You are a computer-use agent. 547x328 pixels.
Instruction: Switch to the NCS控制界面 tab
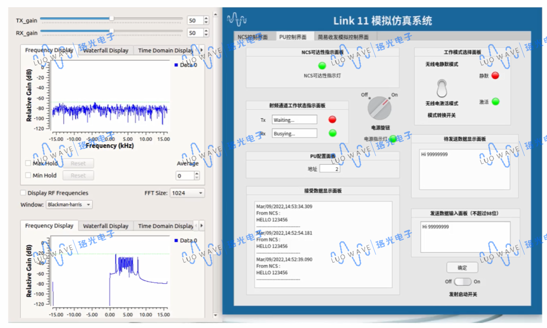point(253,37)
